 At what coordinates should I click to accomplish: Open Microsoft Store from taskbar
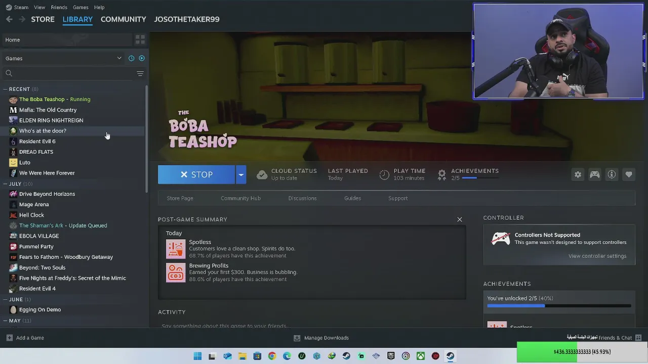257,356
